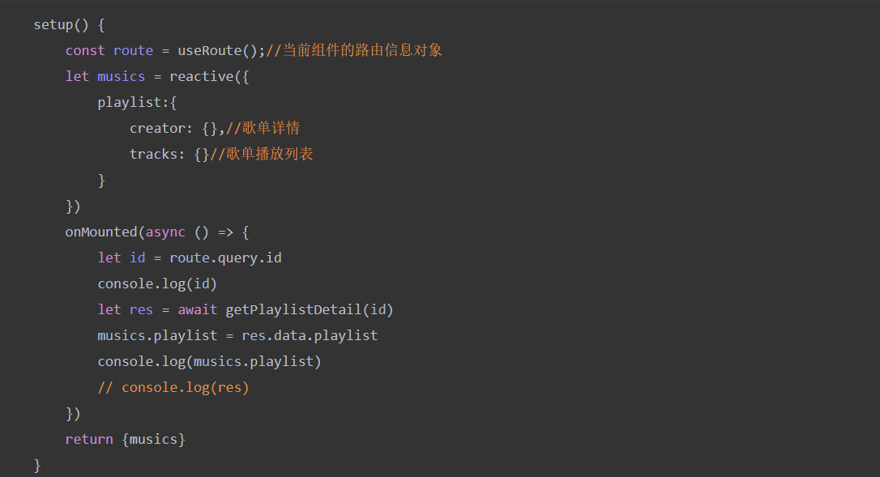The image size is (880, 477).
Task: Click route.query.id expression
Action: pyautogui.click(x=225, y=258)
